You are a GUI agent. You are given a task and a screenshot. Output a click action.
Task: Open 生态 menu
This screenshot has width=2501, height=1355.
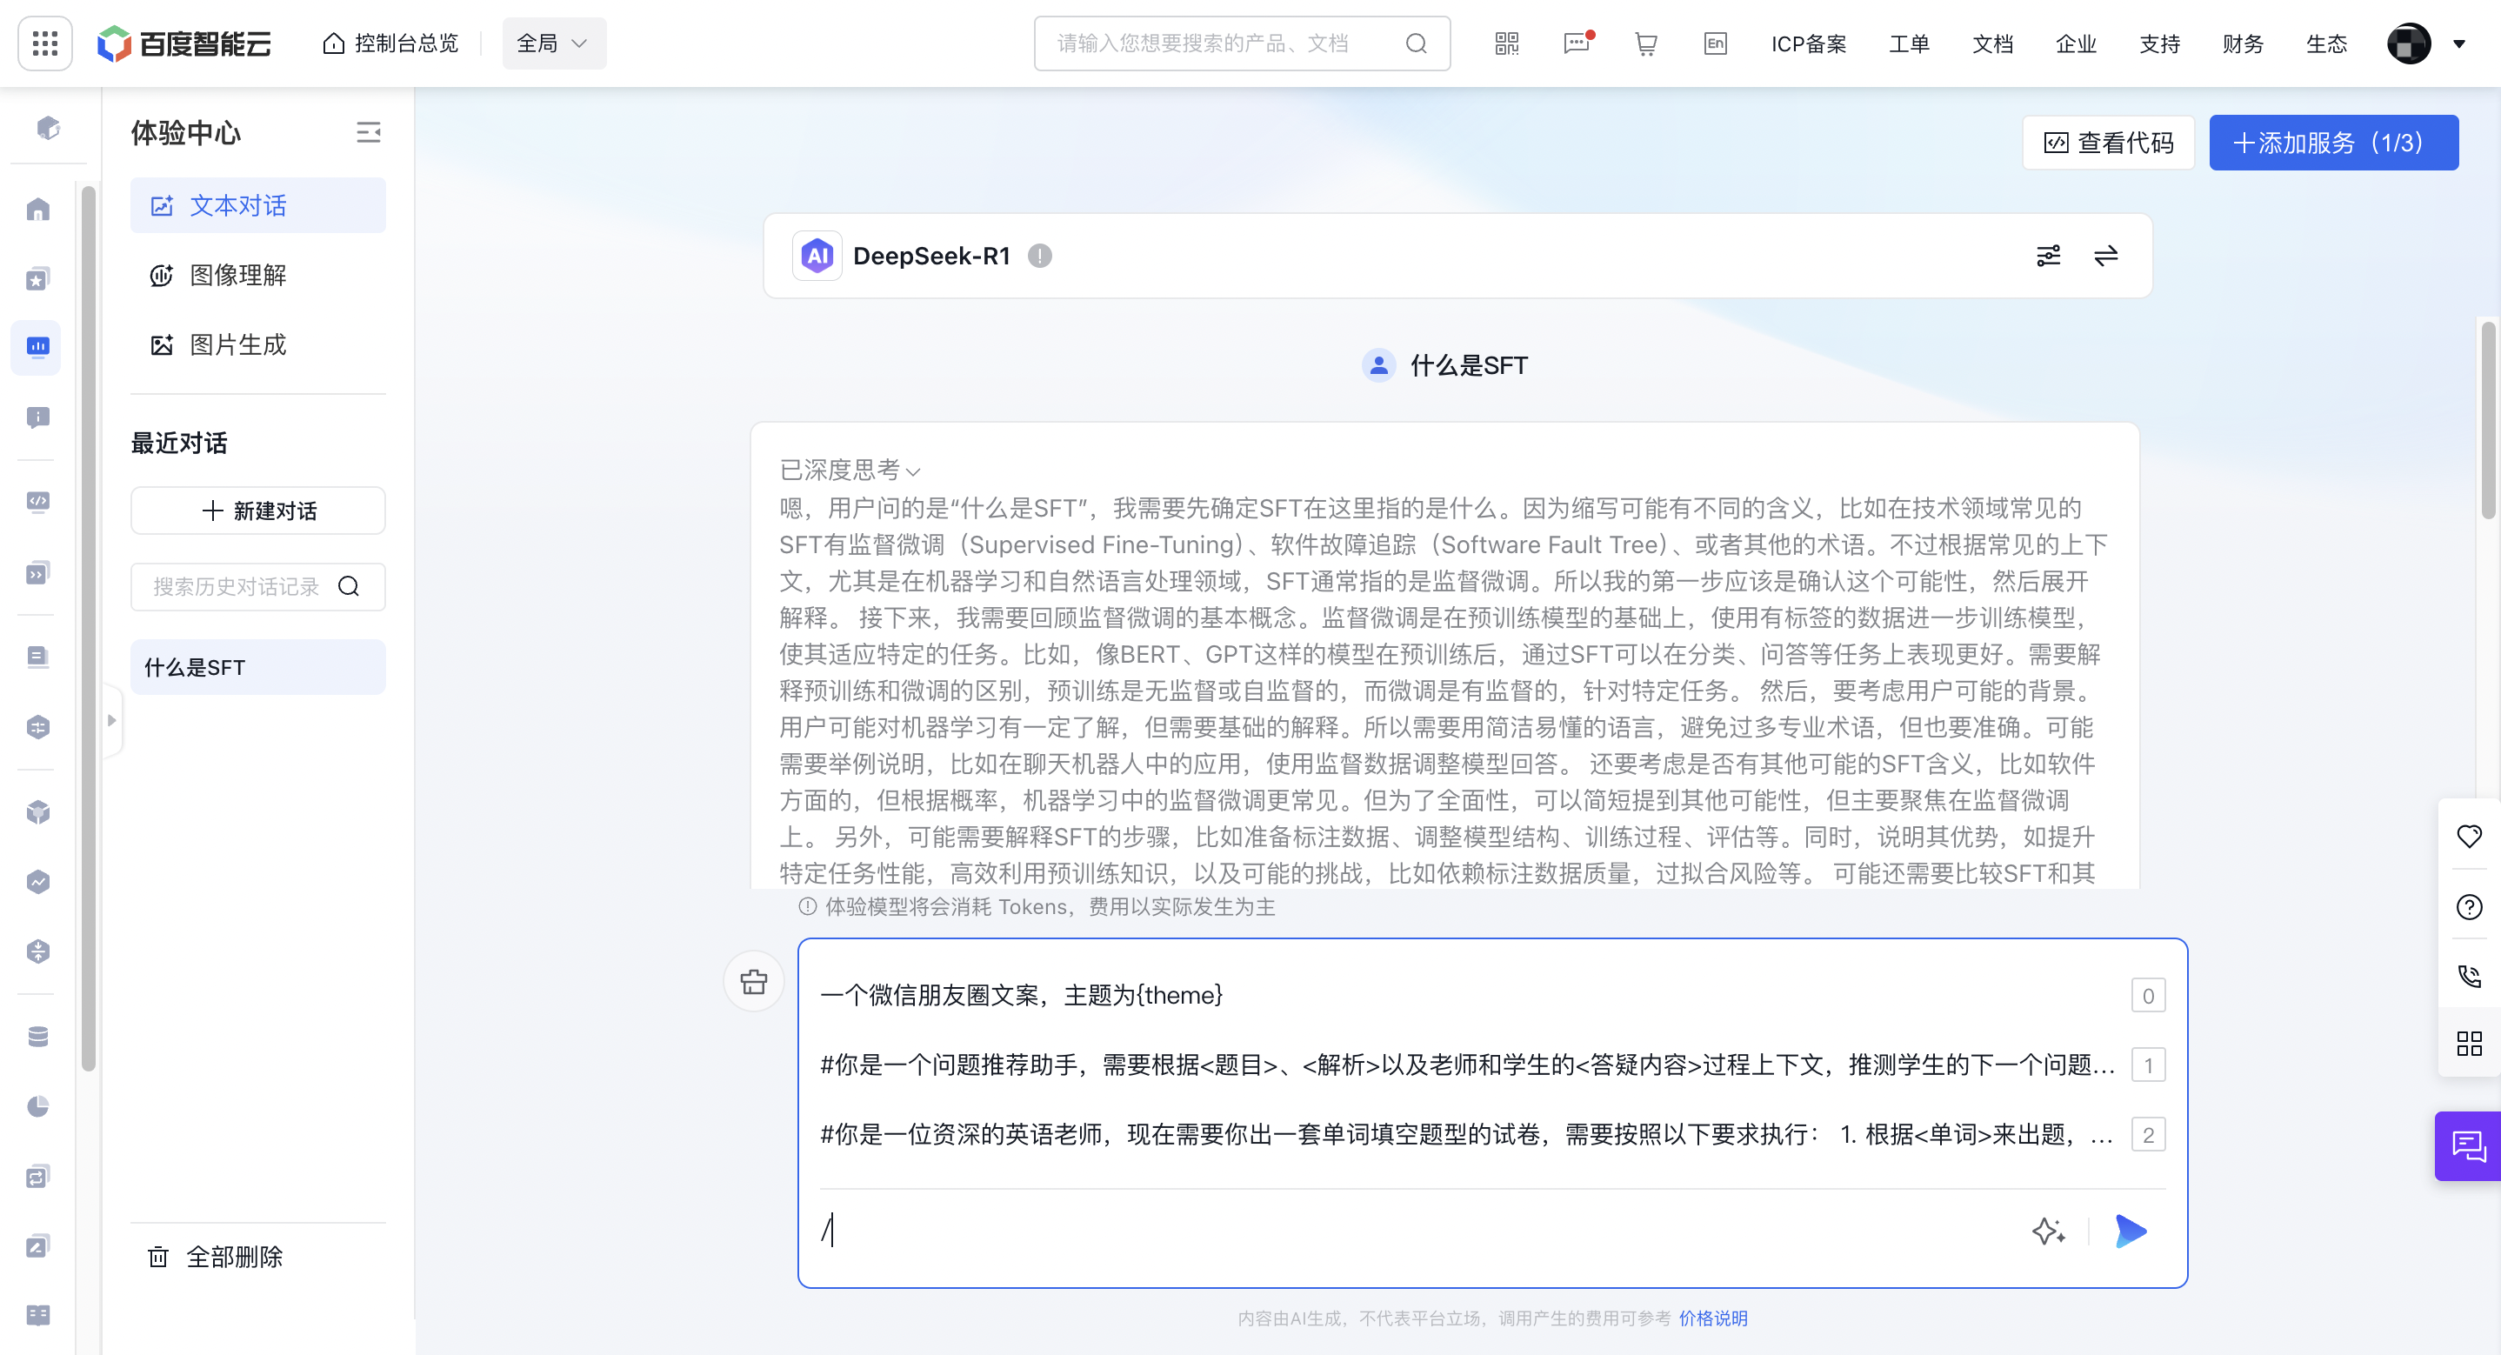2327,43
